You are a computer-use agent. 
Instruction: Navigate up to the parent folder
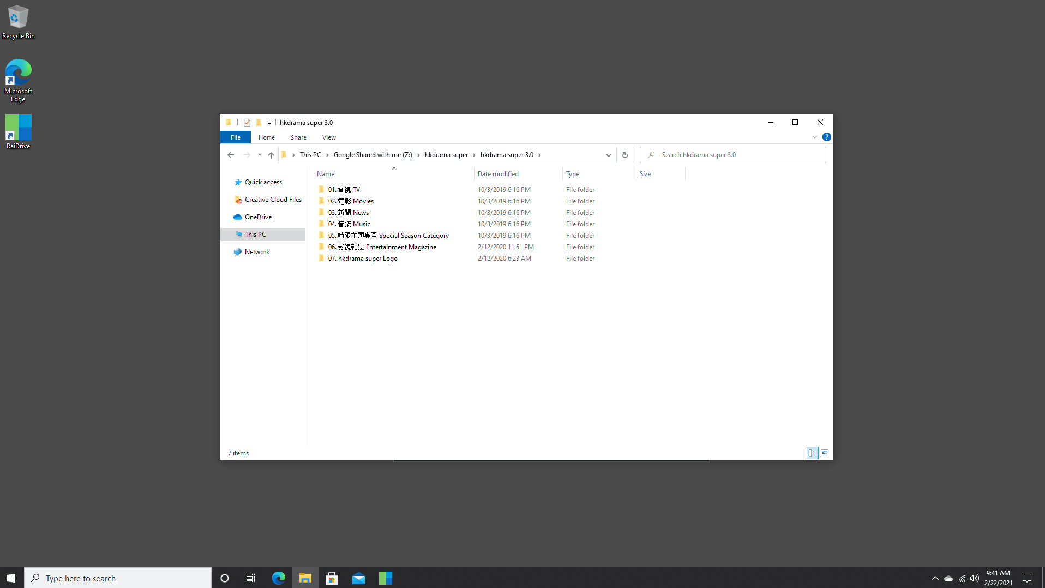click(x=271, y=155)
